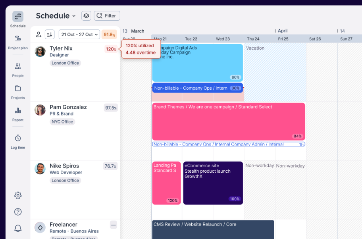Viewport: 362px width, 239px height.
Task: Click Pam Gonzalez's avatar photo
Action: tap(40, 110)
